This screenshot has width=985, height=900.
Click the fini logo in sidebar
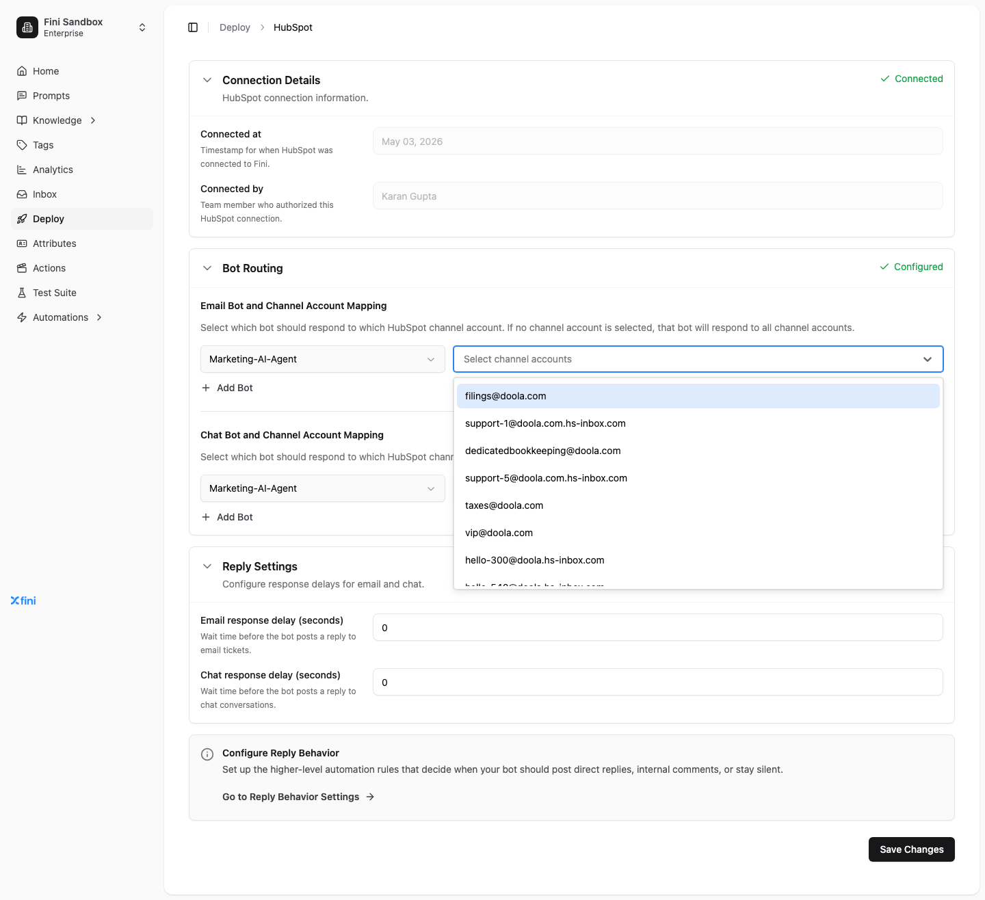[23, 600]
